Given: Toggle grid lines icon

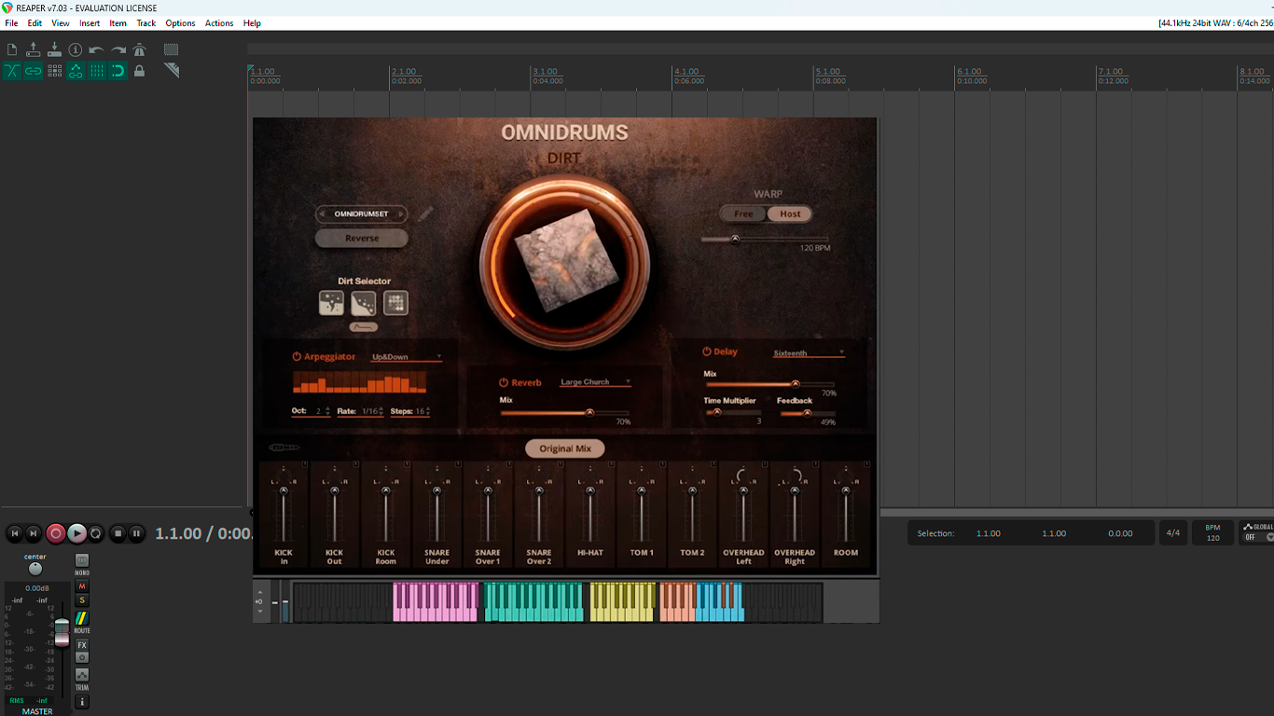Looking at the screenshot, I should coord(97,71).
